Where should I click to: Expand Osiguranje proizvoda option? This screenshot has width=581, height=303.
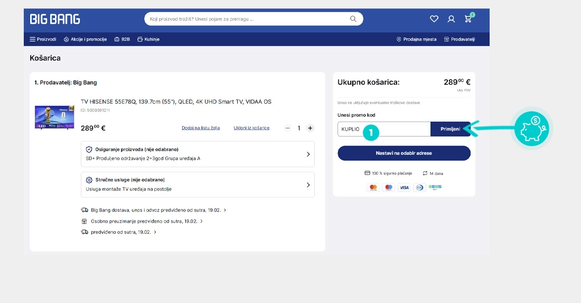pos(198,154)
